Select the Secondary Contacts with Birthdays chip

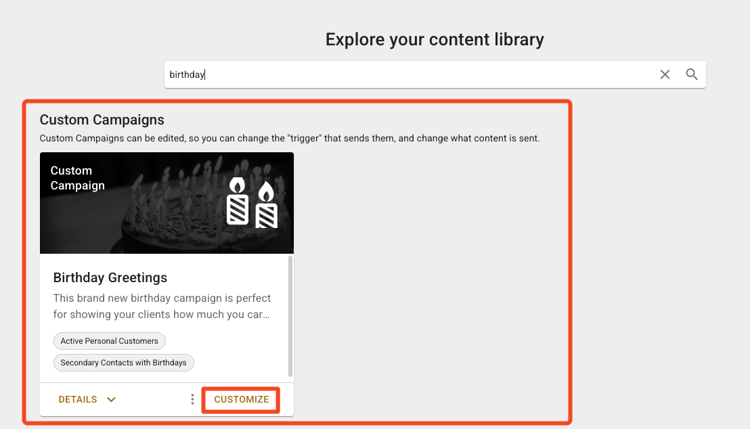coord(123,363)
